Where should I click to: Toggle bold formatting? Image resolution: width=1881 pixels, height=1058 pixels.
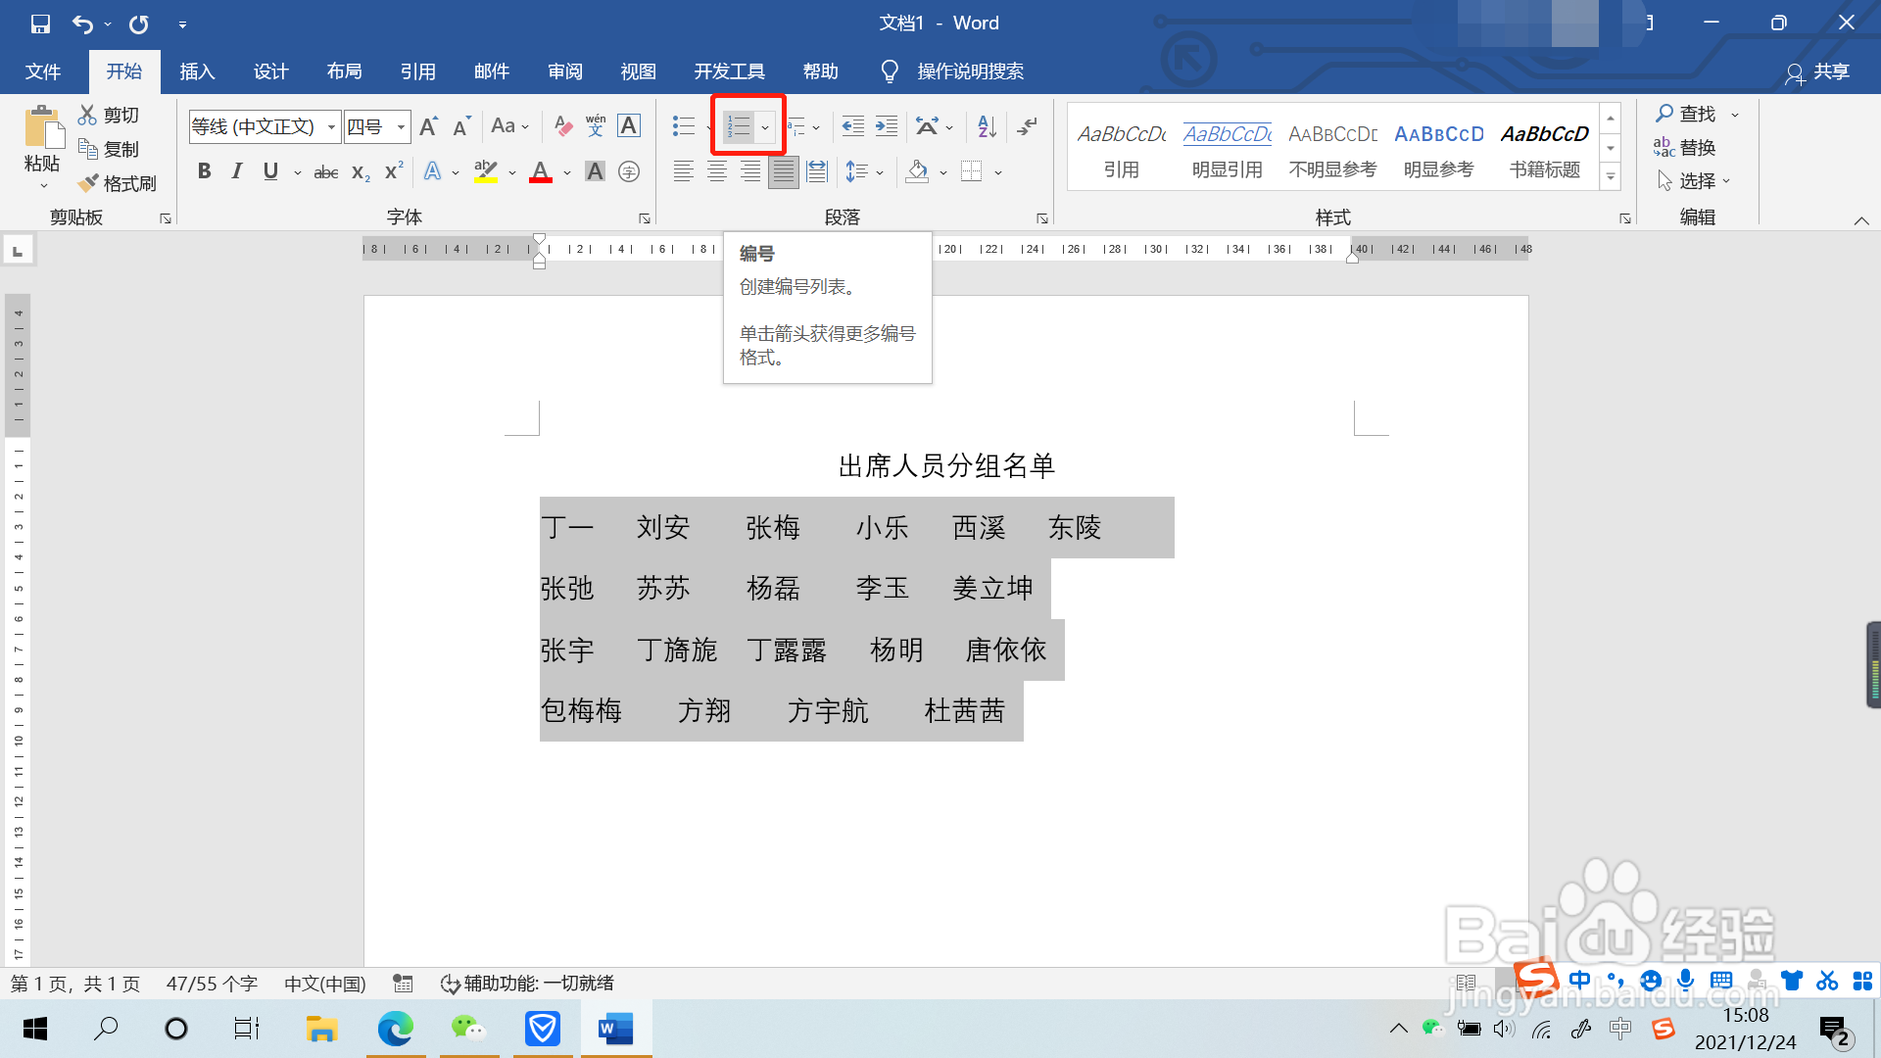click(x=204, y=171)
